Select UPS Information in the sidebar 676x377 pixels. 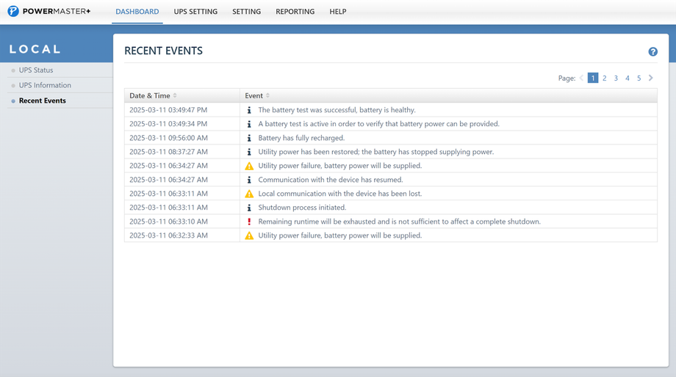pyautogui.click(x=45, y=85)
